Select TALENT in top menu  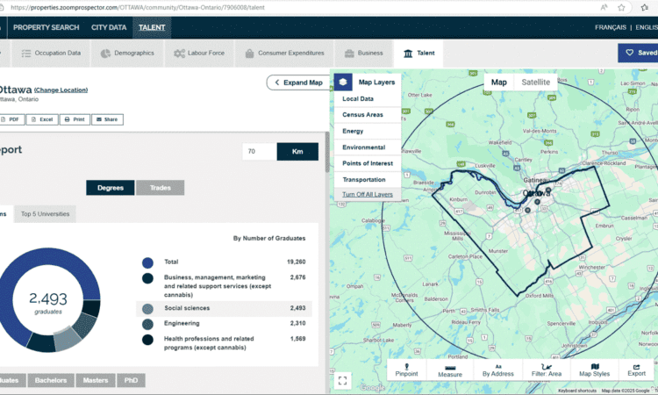(152, 27)
